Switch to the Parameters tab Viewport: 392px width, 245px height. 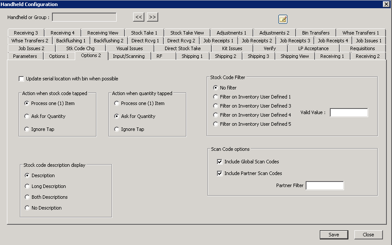coord(25,56)
